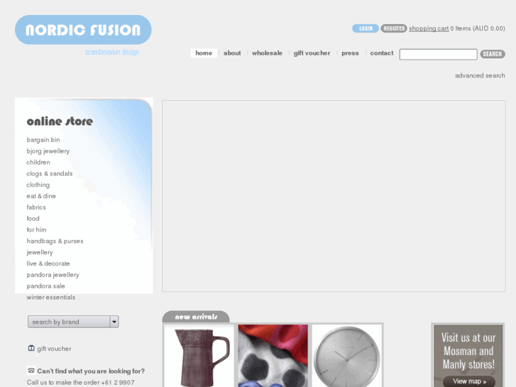
Task: Navigate to the contact page
Action: tap(381, 53)
